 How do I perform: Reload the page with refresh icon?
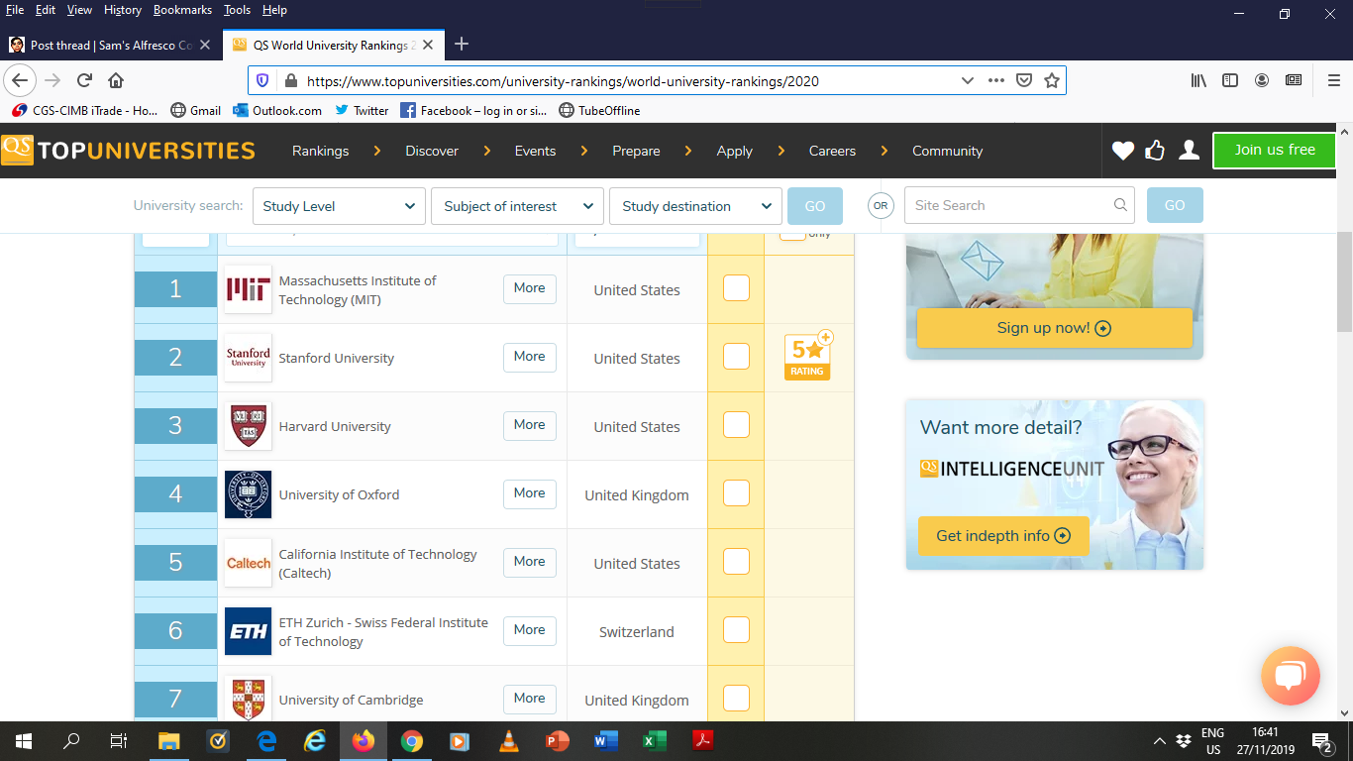(x=84, y=80)
